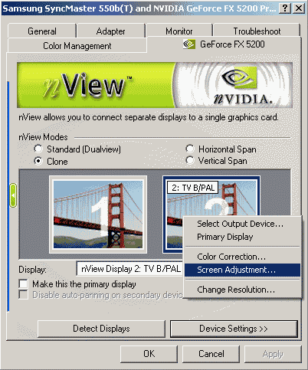Choose the Vertical Span mode
Image resolution: width=308 pixels, height=370 pixels.
tap(190, 161)
